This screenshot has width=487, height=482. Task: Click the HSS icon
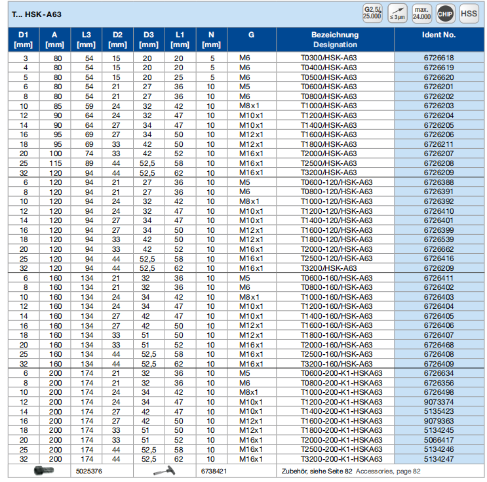(x=469, y=13)
